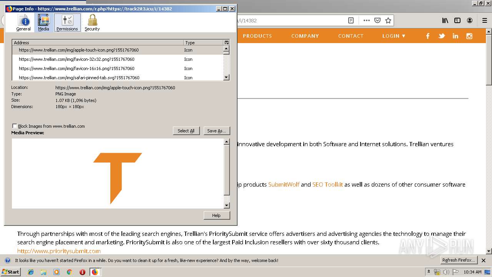Click web page scrollbar up arrow in Firefox

(x=489, y=32)
